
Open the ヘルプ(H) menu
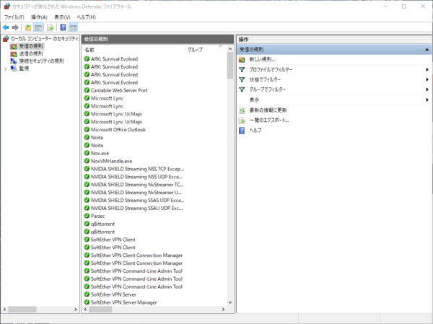[x=87, y=17]
